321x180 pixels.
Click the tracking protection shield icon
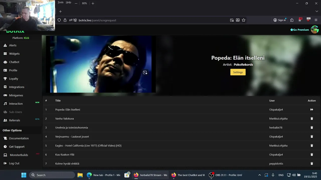59,20
